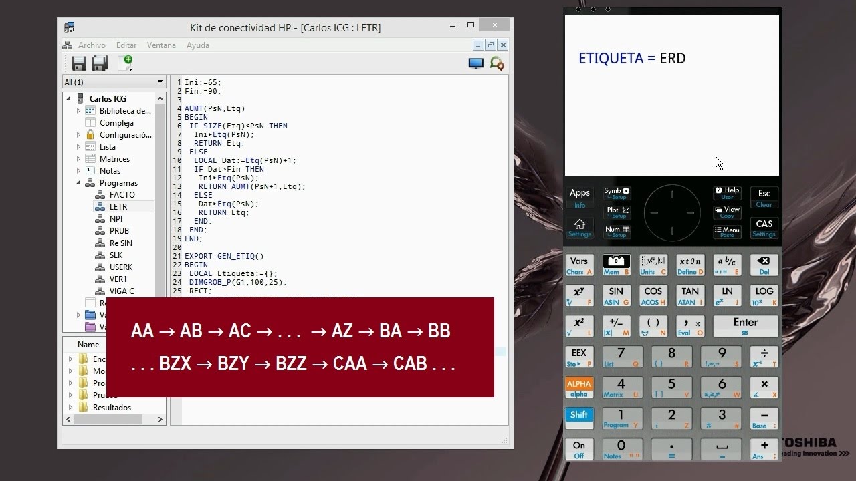
Task: Click the Name column header
Action: pos(88,345)
